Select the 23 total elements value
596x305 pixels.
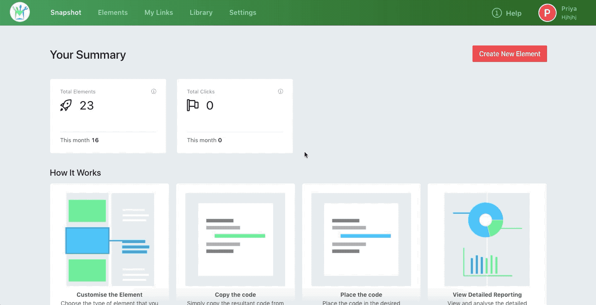point(87,105)
